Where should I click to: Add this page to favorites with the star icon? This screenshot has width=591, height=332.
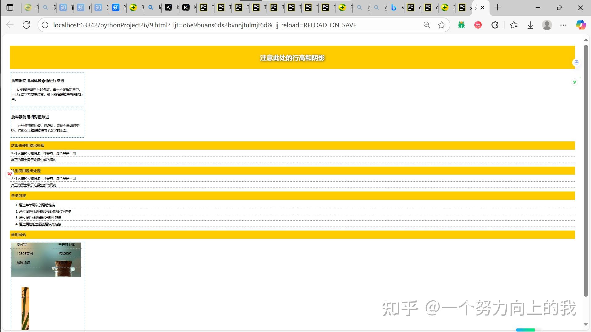point(442,25)
